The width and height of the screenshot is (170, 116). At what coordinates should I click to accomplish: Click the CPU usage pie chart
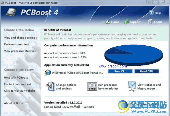(x=133, y=55)
